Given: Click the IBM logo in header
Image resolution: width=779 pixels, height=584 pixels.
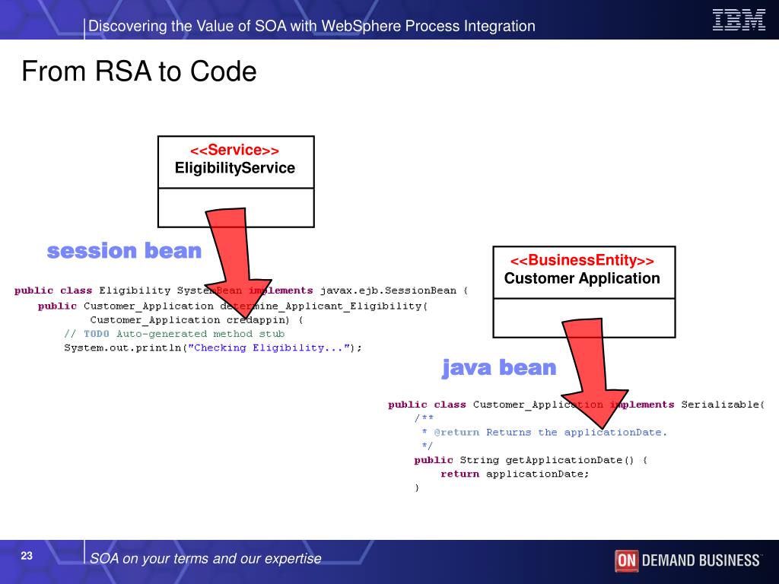Looking at the screenshot, I should coord(739,21).
